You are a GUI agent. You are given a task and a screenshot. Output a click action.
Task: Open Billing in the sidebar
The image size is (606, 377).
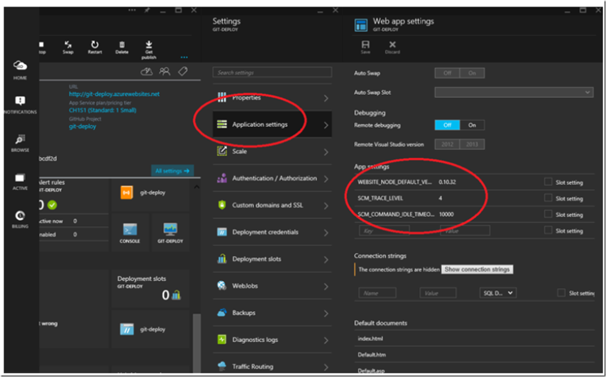(20, 219)
